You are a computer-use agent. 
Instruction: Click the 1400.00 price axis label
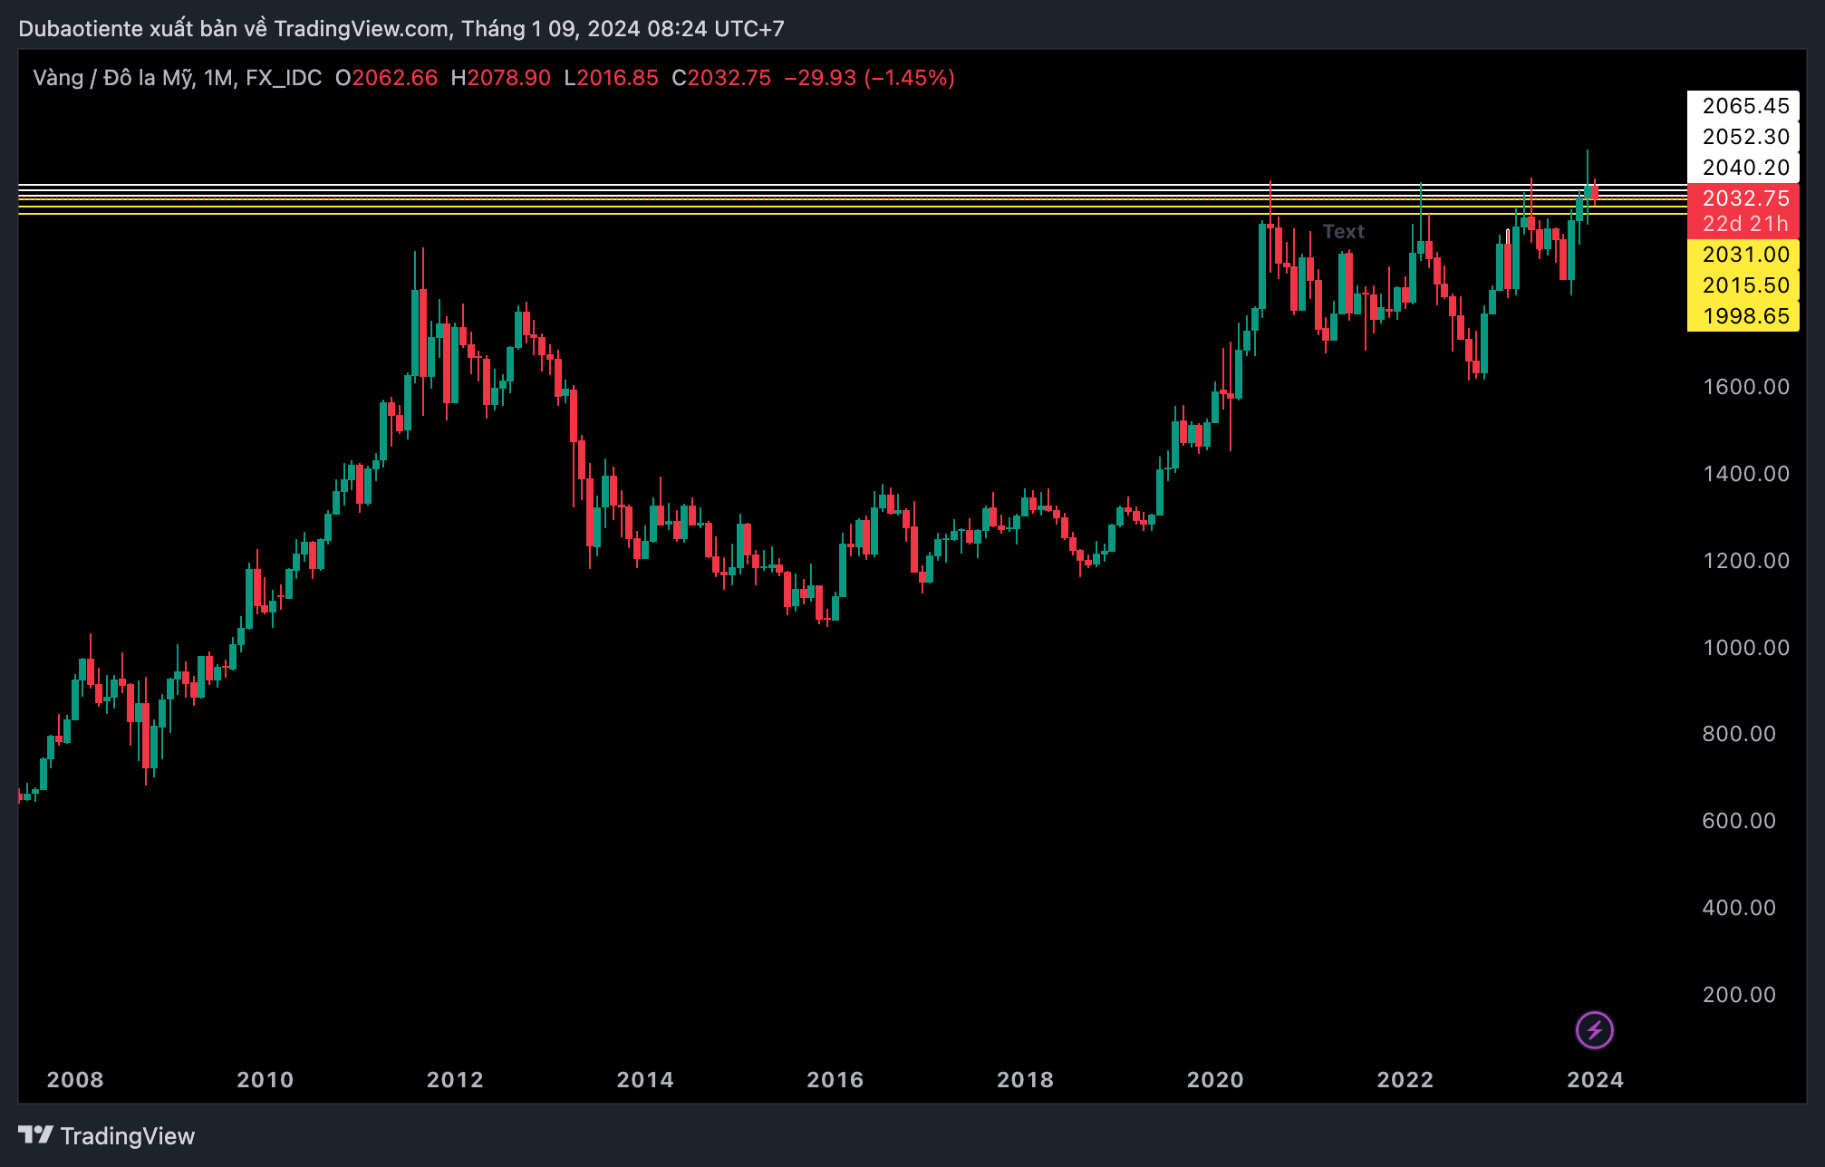click(1746, 474)
